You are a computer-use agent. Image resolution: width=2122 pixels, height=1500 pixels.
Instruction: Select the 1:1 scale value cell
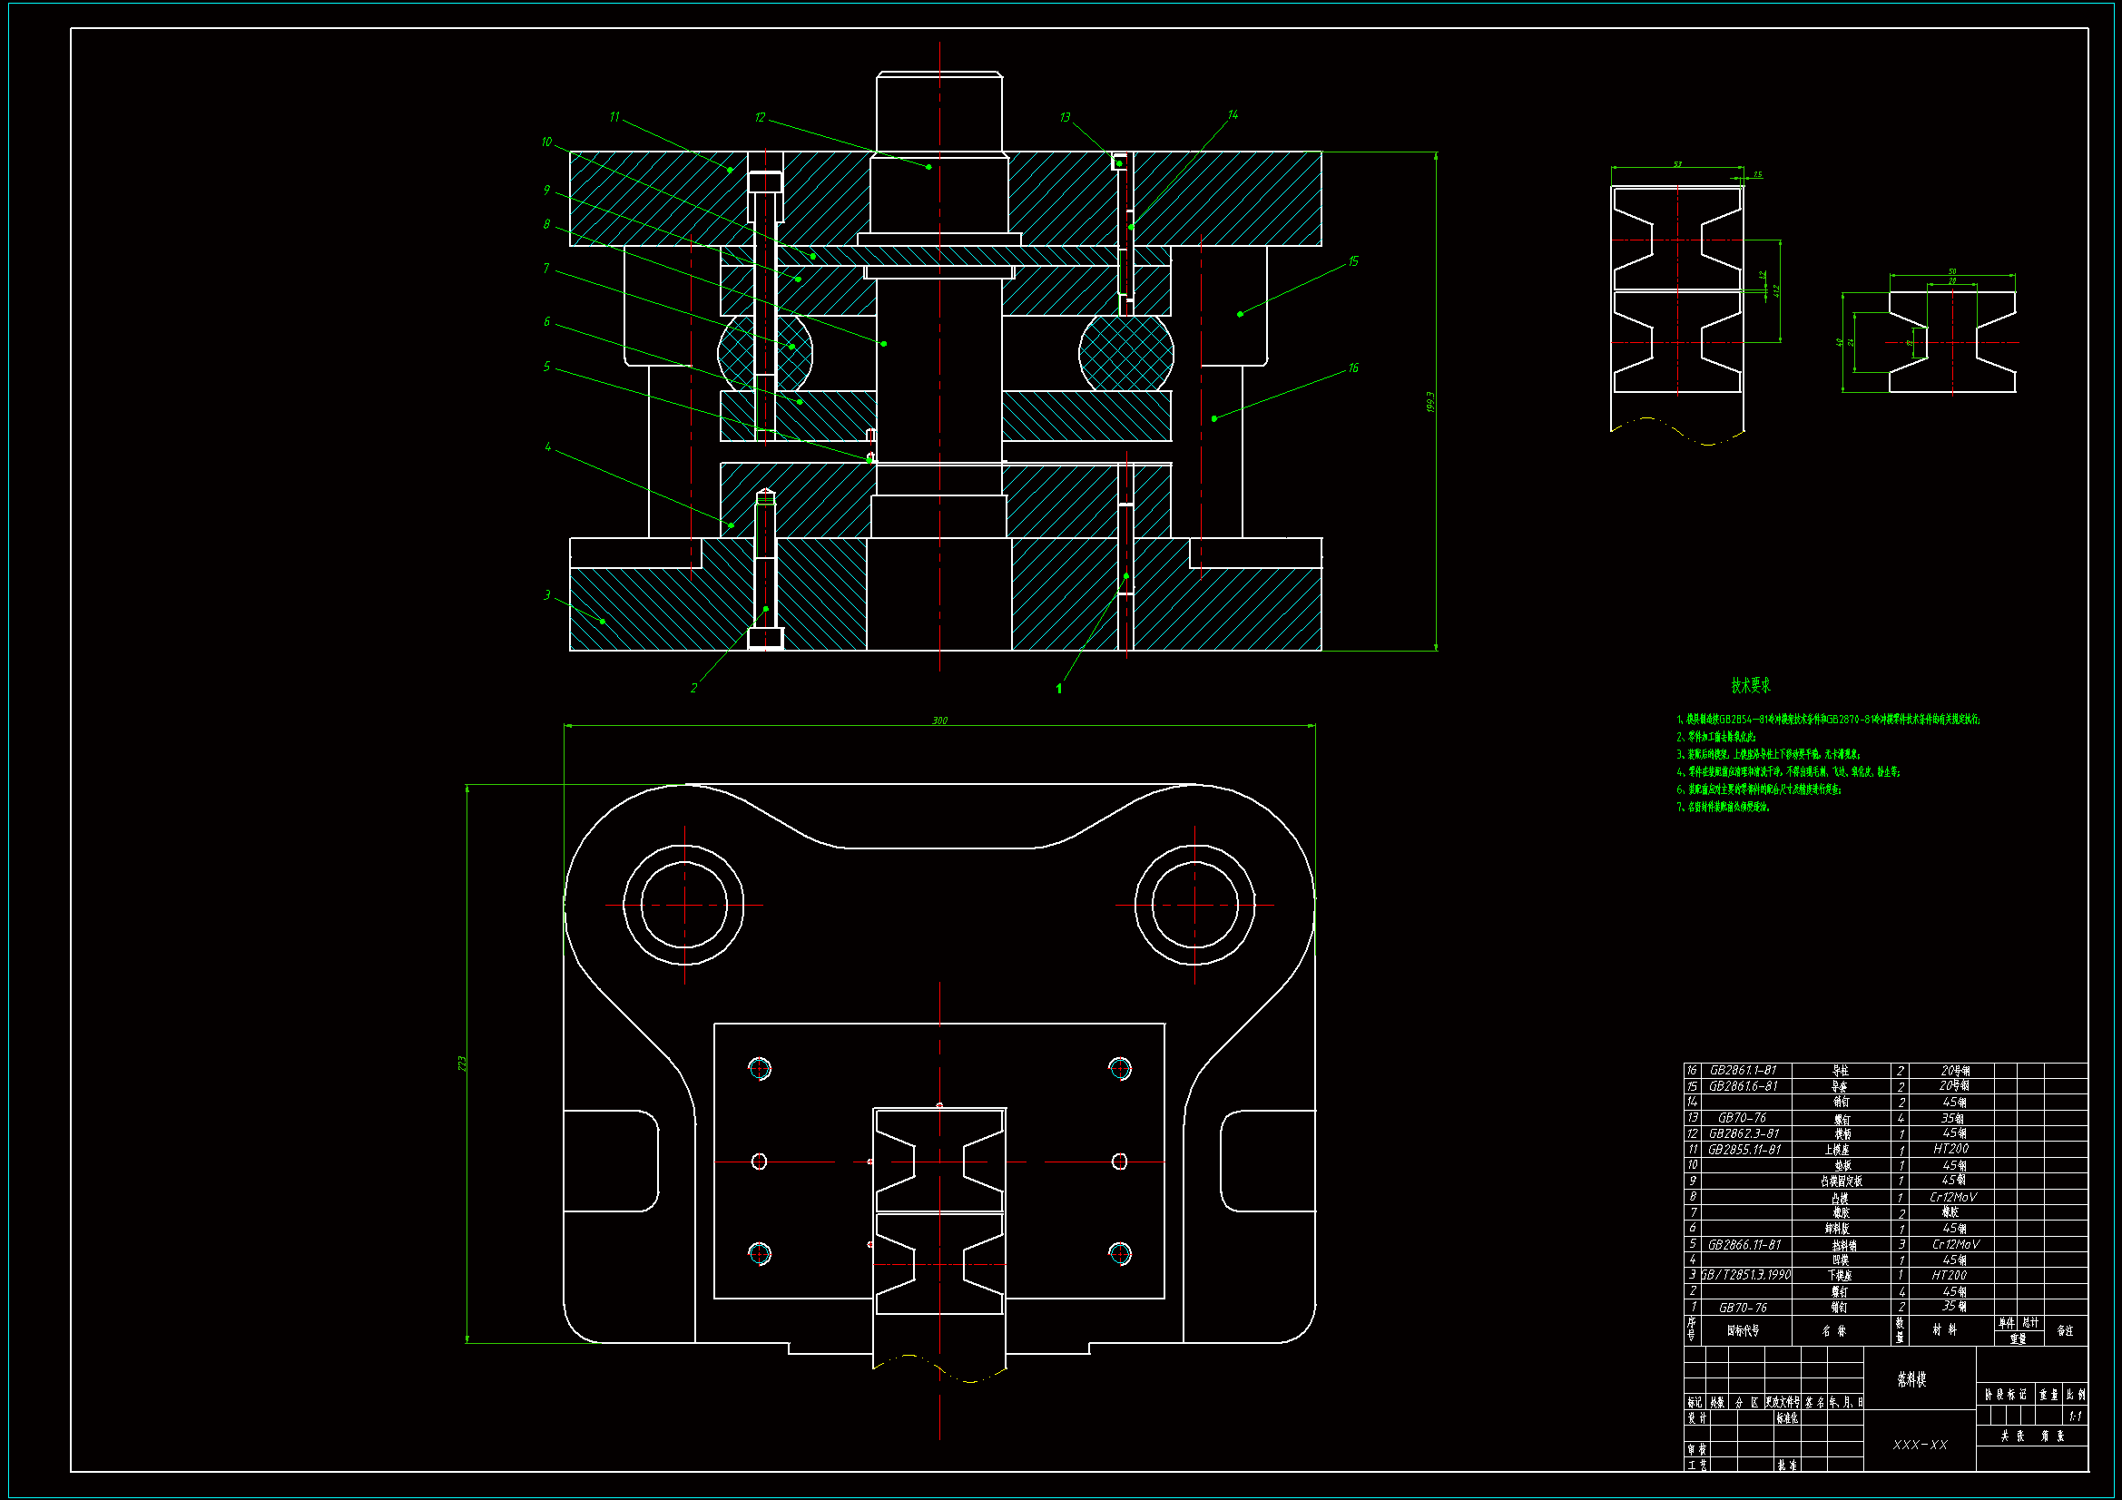click(2076, 1416)
